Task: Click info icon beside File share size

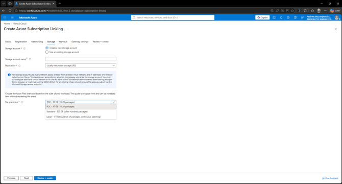Action: 22,102
